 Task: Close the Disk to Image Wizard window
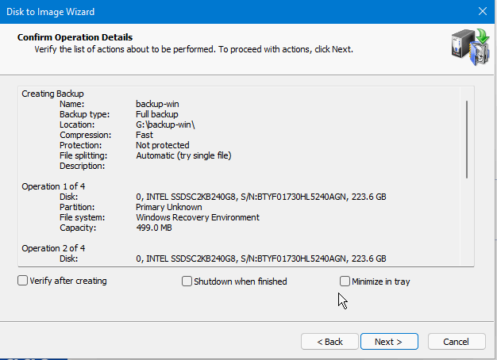483,12
